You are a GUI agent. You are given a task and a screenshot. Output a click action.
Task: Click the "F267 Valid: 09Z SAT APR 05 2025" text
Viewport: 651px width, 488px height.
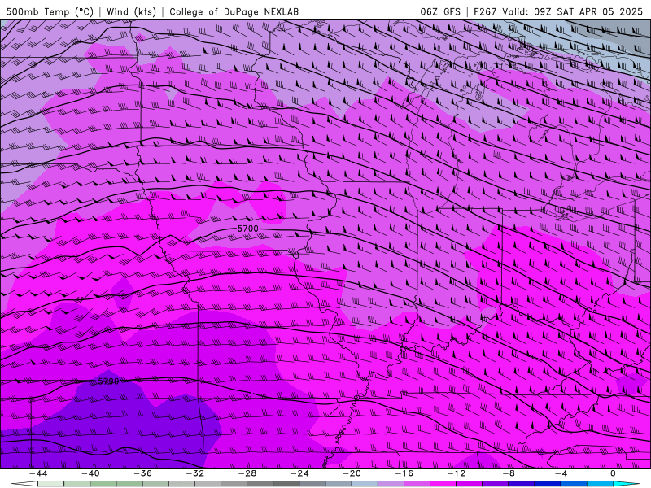558,12
